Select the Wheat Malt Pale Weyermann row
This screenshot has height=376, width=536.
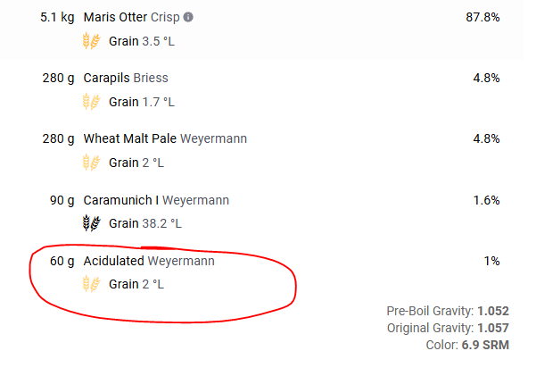tap(165, 139)
